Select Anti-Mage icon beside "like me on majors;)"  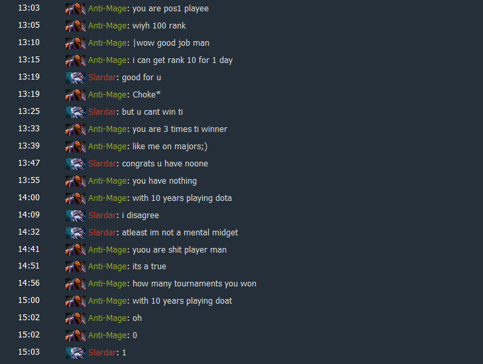(76, 147)
